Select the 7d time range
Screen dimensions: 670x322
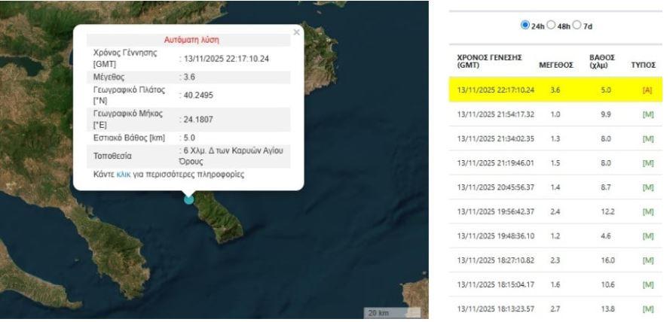(578, 26)
